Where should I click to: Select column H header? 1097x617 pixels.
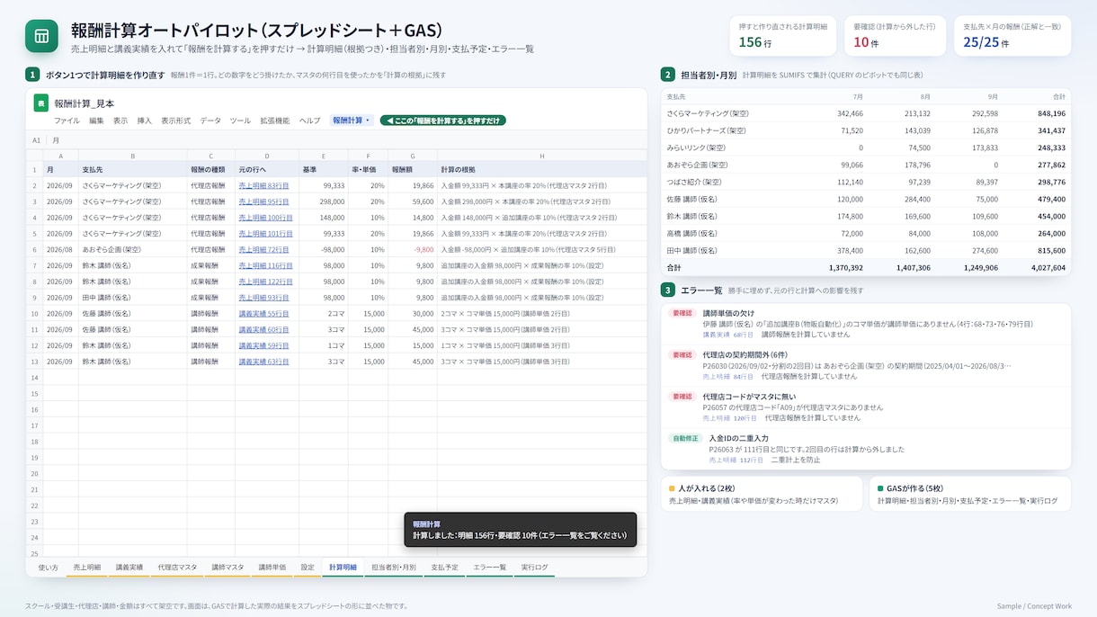pyautogui.click(x=542, y=156)
